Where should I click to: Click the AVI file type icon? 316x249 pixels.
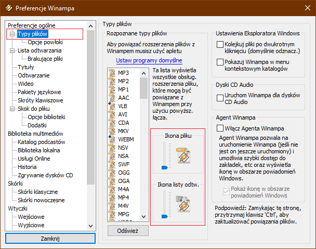pyautogui.click(x=112, y=114)
